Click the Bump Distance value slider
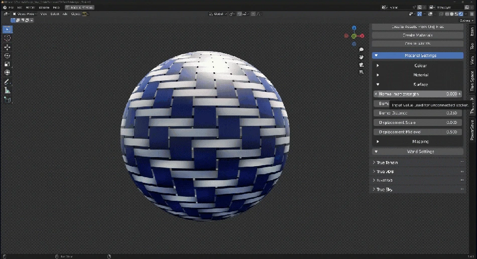 pyautogui.click(x=417, y=113)
